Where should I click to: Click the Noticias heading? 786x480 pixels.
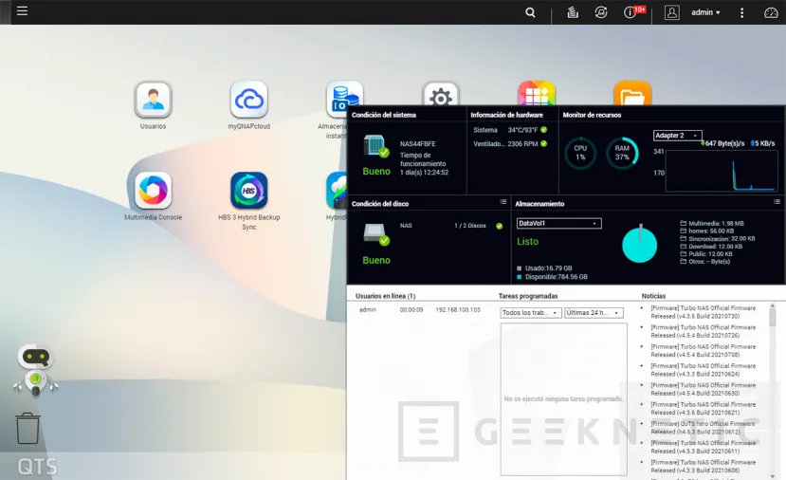tap(653, 296)
